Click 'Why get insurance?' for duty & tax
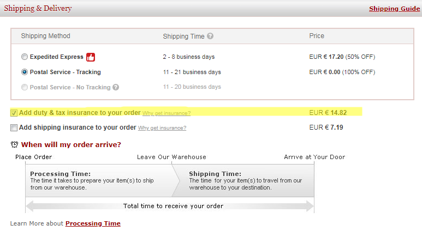Viewport: 422px width, 231px height. (x=167, y=113)
